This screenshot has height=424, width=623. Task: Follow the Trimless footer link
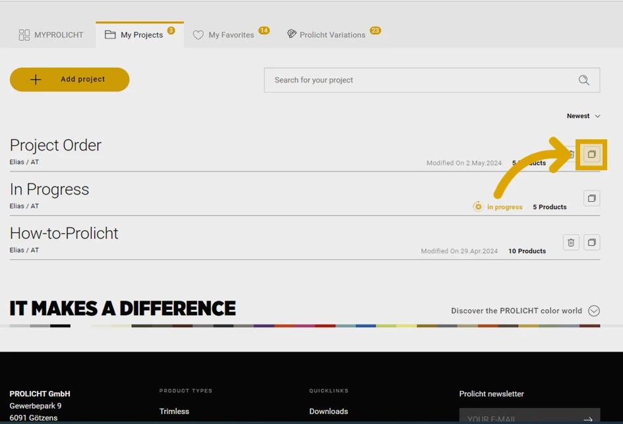(174, 411)
